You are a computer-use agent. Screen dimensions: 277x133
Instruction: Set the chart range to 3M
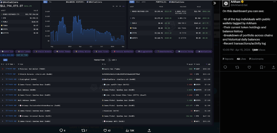pos(120,6)
